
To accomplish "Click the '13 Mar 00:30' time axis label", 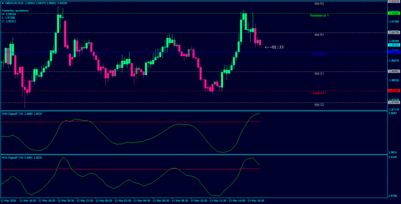I will 105,200.
